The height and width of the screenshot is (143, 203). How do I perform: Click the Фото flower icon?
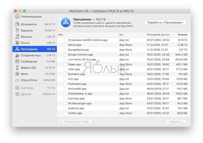[x=17, y=74]
